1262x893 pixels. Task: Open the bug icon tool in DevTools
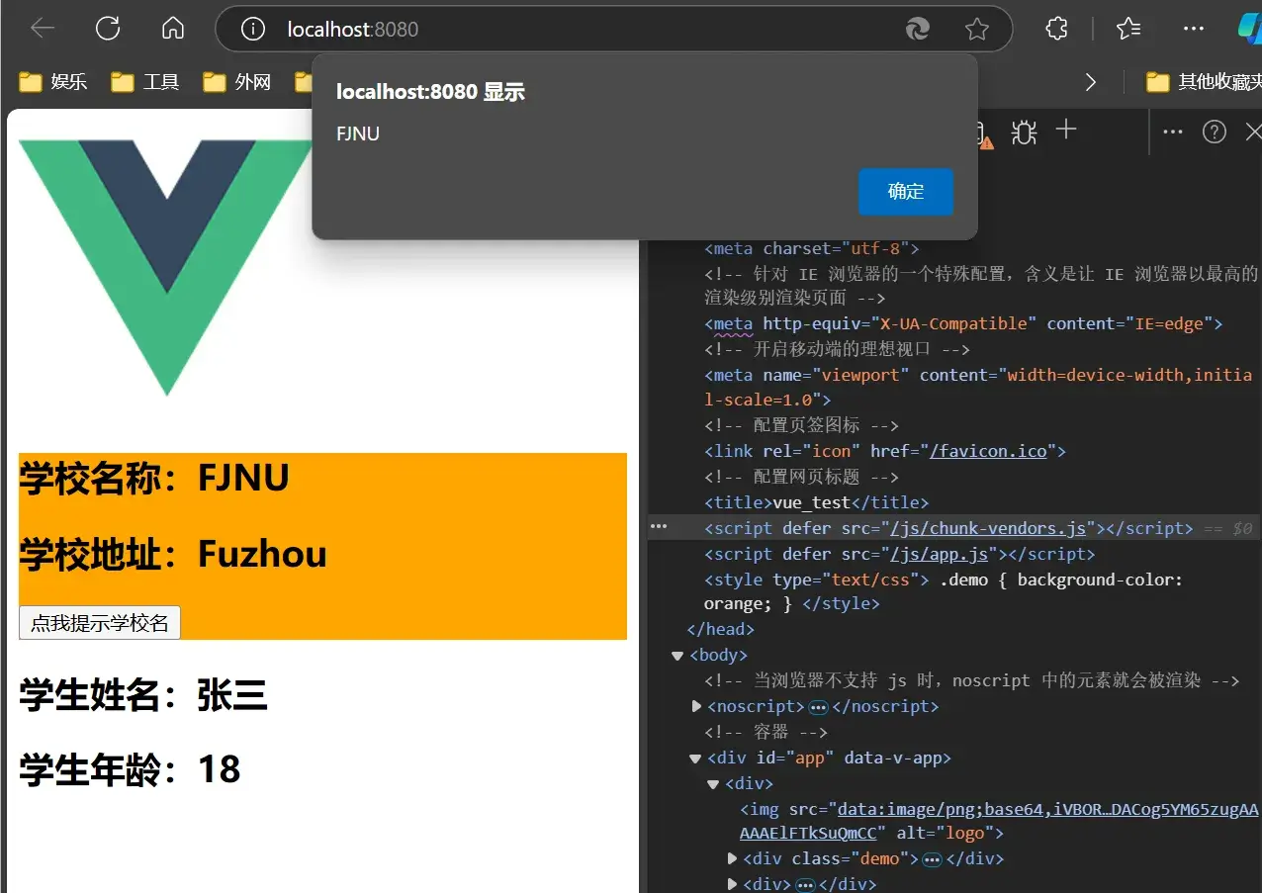[1025, 132]
